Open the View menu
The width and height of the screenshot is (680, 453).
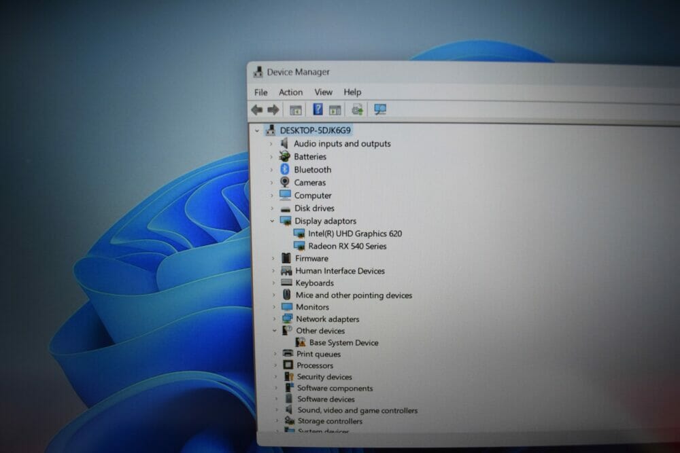(323, 92)
